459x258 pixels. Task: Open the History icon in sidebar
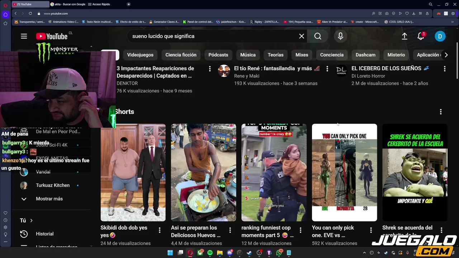(x=24, y=234)
